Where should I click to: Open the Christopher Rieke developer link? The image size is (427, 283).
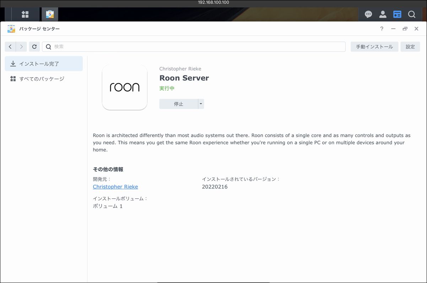pyautogui.click(x=115, y=187)
